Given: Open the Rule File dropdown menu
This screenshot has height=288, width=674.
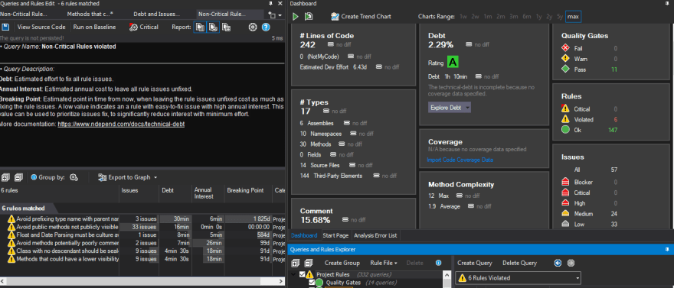Looking at the screenshot, I should point(384,263).
